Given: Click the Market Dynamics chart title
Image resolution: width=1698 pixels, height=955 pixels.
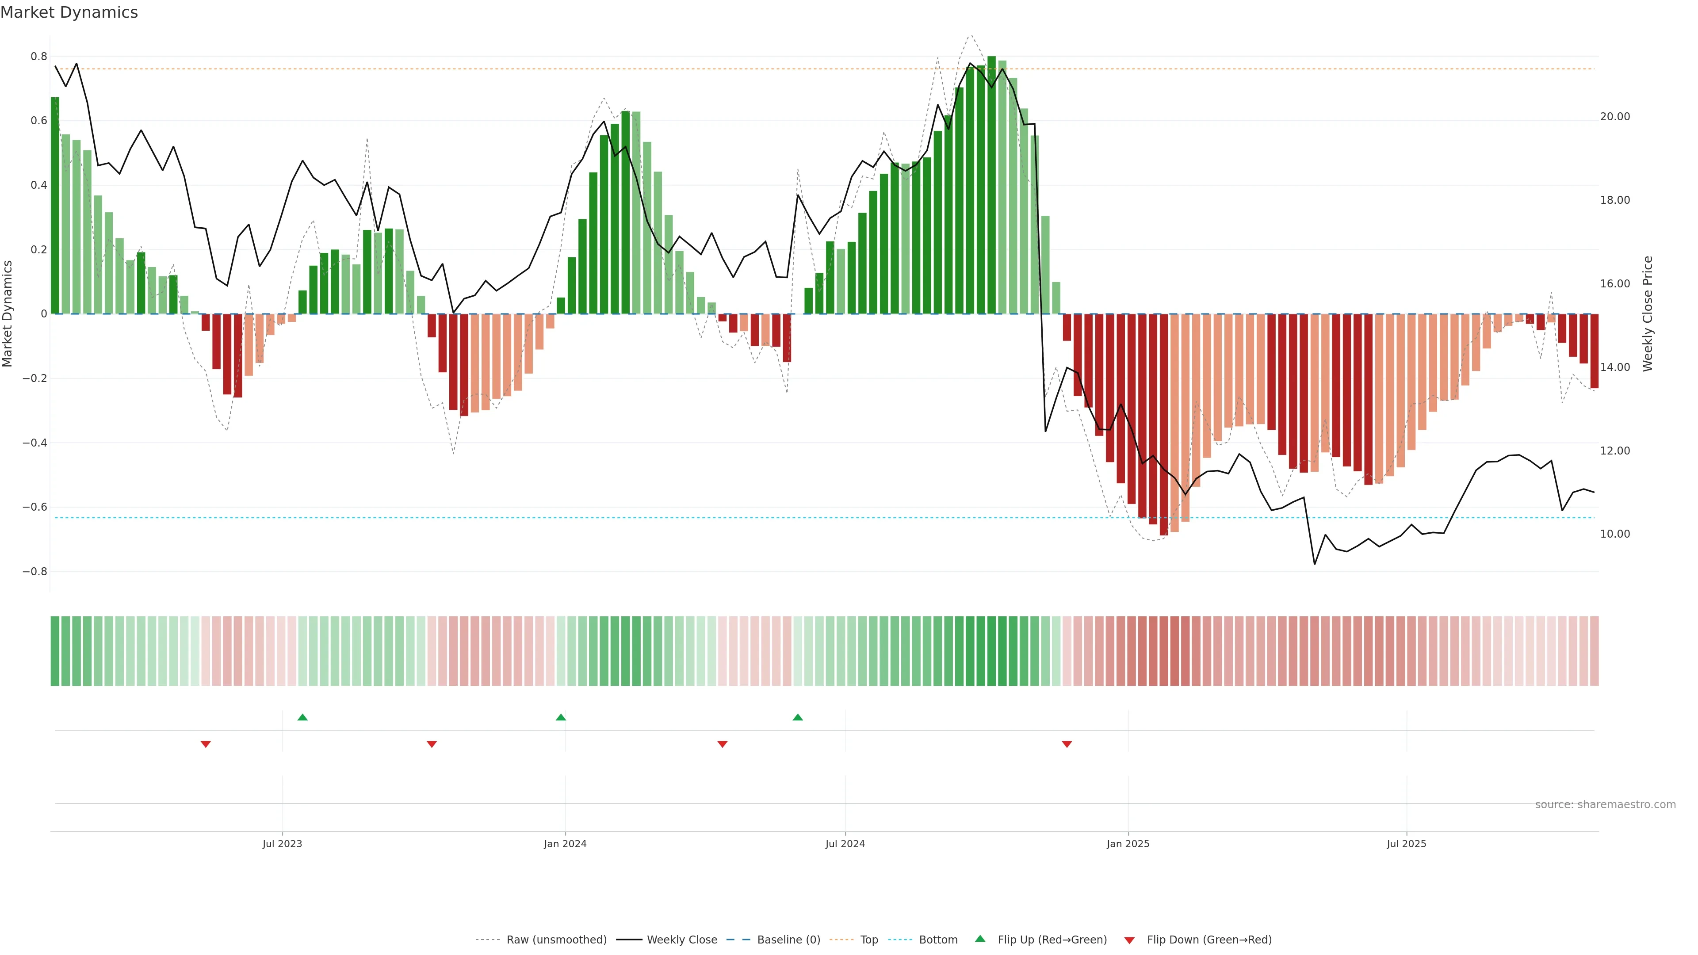Looking at the screenshot, I should [x=69, y=12].
